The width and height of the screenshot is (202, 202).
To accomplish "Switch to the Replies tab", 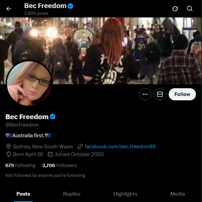I will tap(72, 194).
